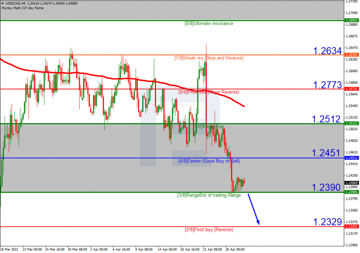Select the 1.24410 price scale value
The width and height of the screenshot is (360, 253).
352,164
